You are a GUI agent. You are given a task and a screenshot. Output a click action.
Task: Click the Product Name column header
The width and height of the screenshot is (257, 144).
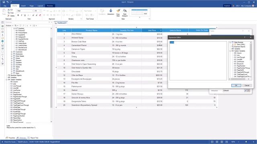tap(92, 30)
